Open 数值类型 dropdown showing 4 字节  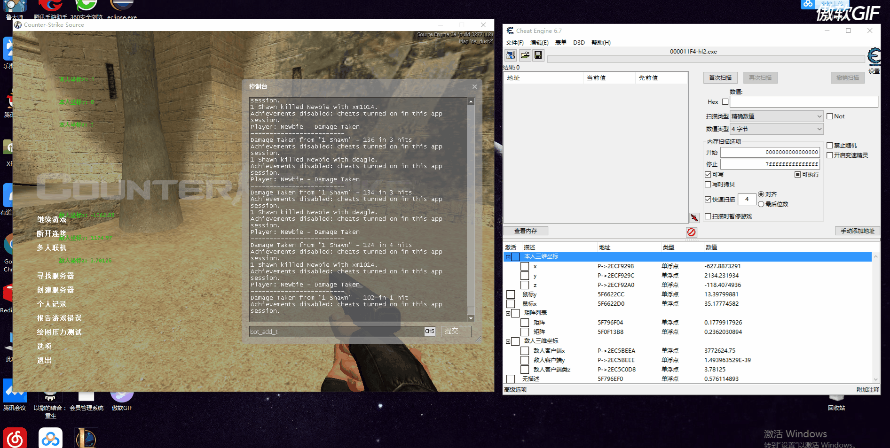tap(776, 129)
